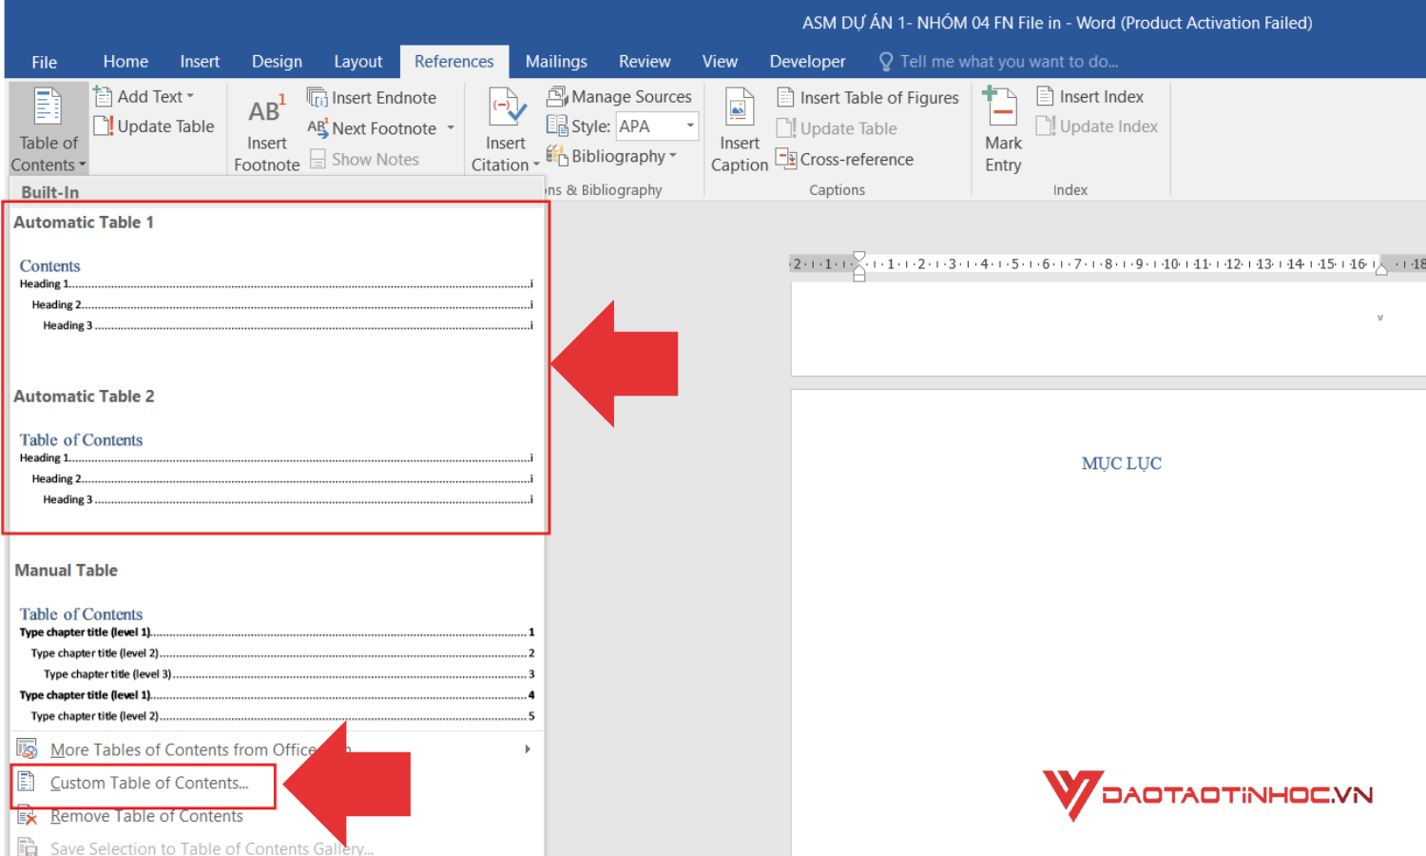This screenshot has width=1426, height=856.
Task: Open Manage Sources
Action: tap(619, 96)
